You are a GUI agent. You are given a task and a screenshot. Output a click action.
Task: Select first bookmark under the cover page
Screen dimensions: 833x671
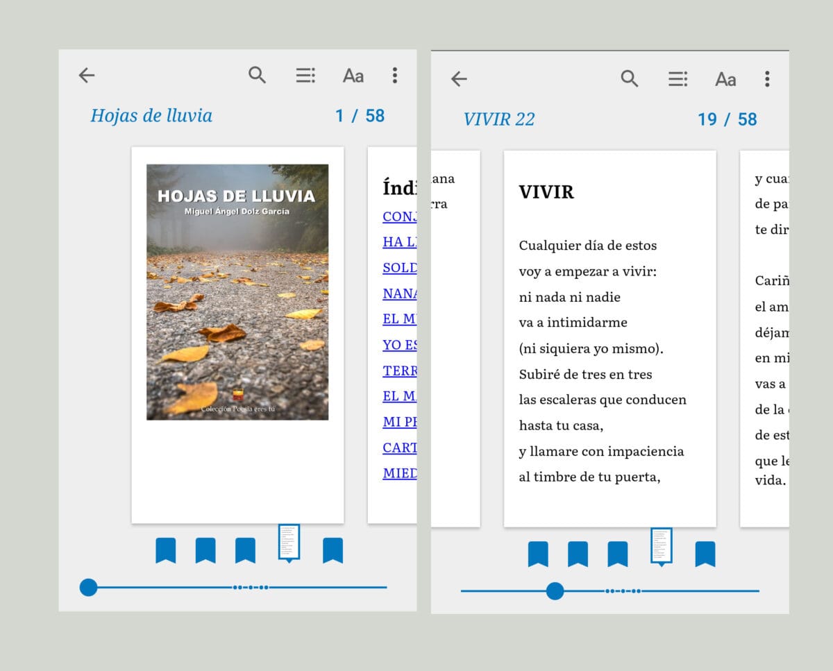(x=165, y=550)
